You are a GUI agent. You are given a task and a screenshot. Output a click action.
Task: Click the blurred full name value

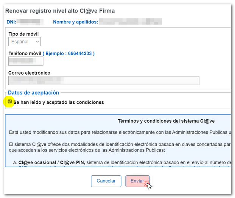[x=130, y=22]
